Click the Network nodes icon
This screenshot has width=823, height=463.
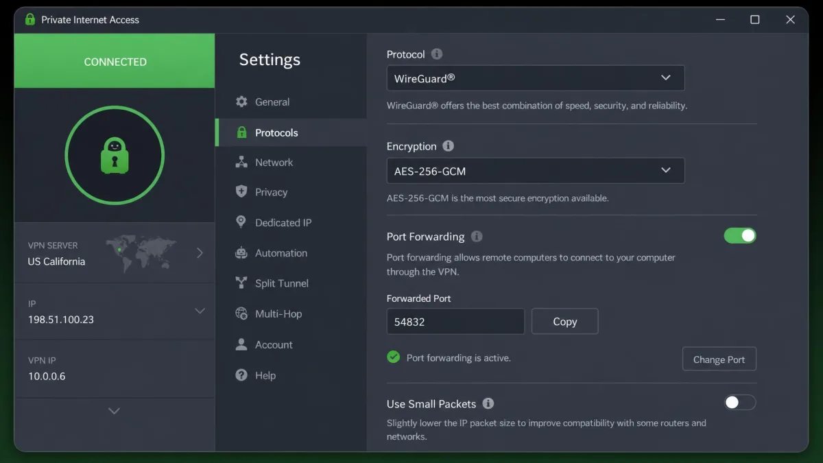241,162
